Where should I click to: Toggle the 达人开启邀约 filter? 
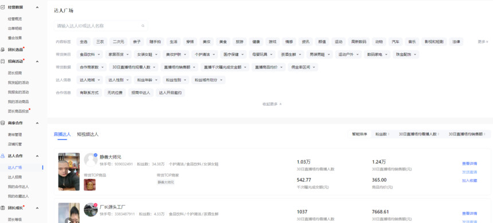pos(170,93)
